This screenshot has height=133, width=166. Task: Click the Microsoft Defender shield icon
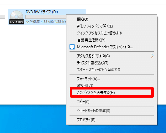72,47
